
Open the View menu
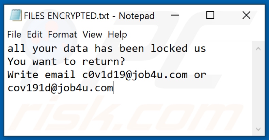[x=92, y=34]
